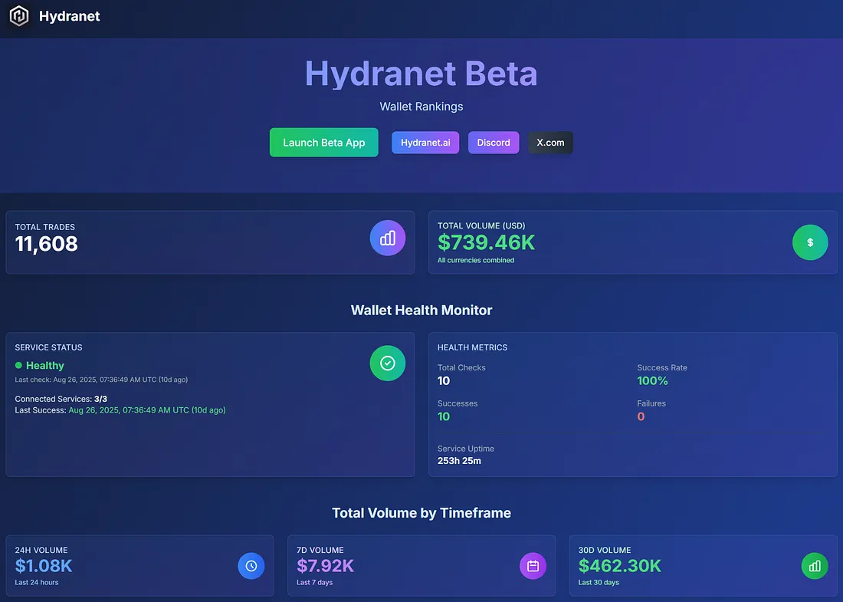Click the 7D VOLUME label
This screenshot has height=602, width=843.
click(x=320, y=550)
